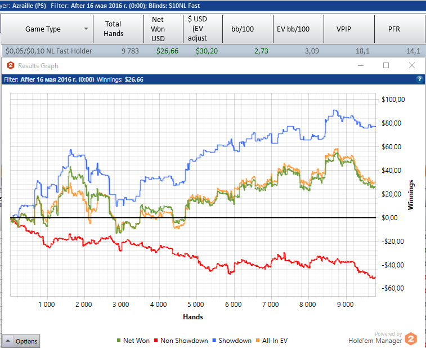Click the Winnings axis label
The width and height of the screenshot is (426, 348).
(410, 195)
